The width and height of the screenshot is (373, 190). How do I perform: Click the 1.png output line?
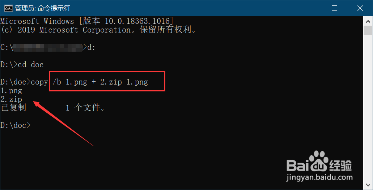[11, 91]
